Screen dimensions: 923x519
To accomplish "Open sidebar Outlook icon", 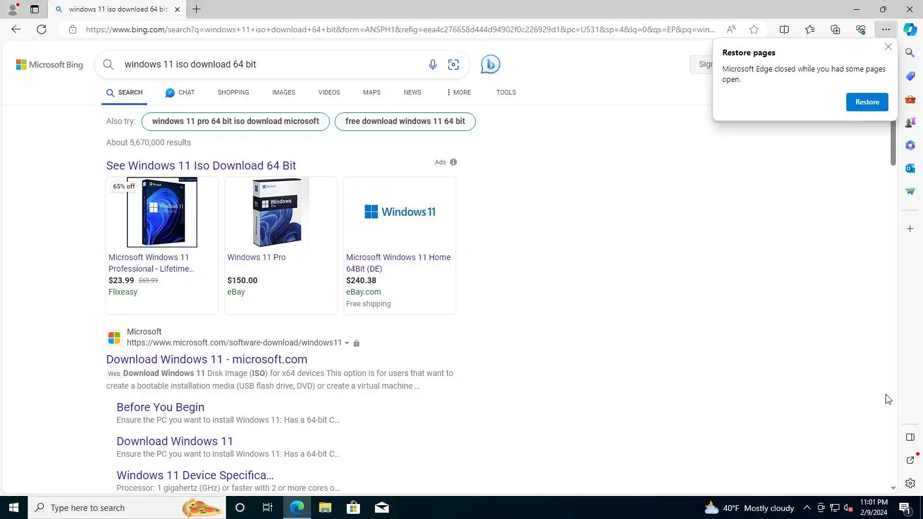I will 910,168.
